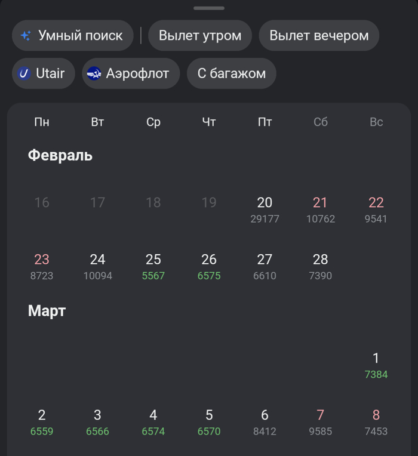The width and height of the screenshot is (418, 456).
Task: Enable the С багажом filter
Action: 232,73
